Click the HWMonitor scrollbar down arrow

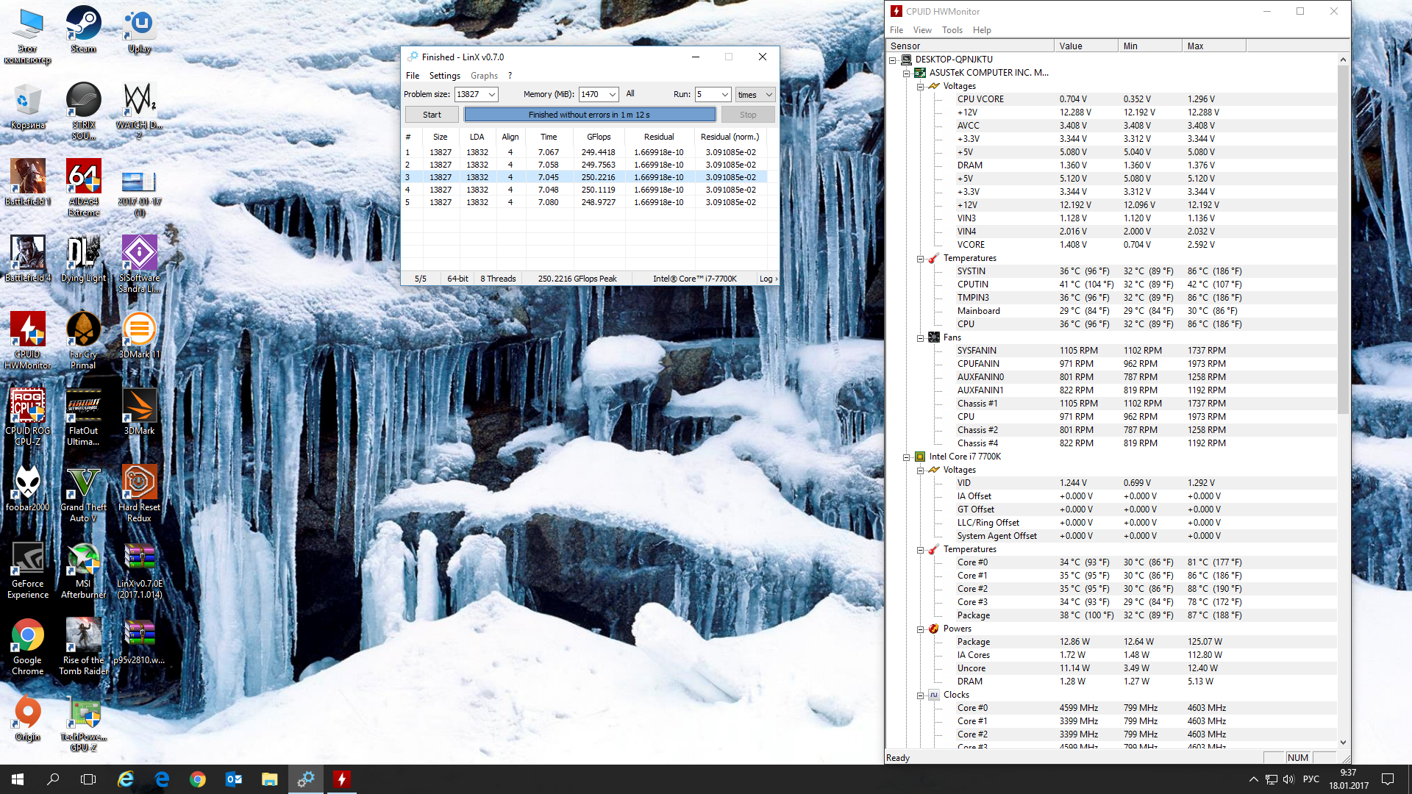pyautogui.click(x=1343, y=743)
